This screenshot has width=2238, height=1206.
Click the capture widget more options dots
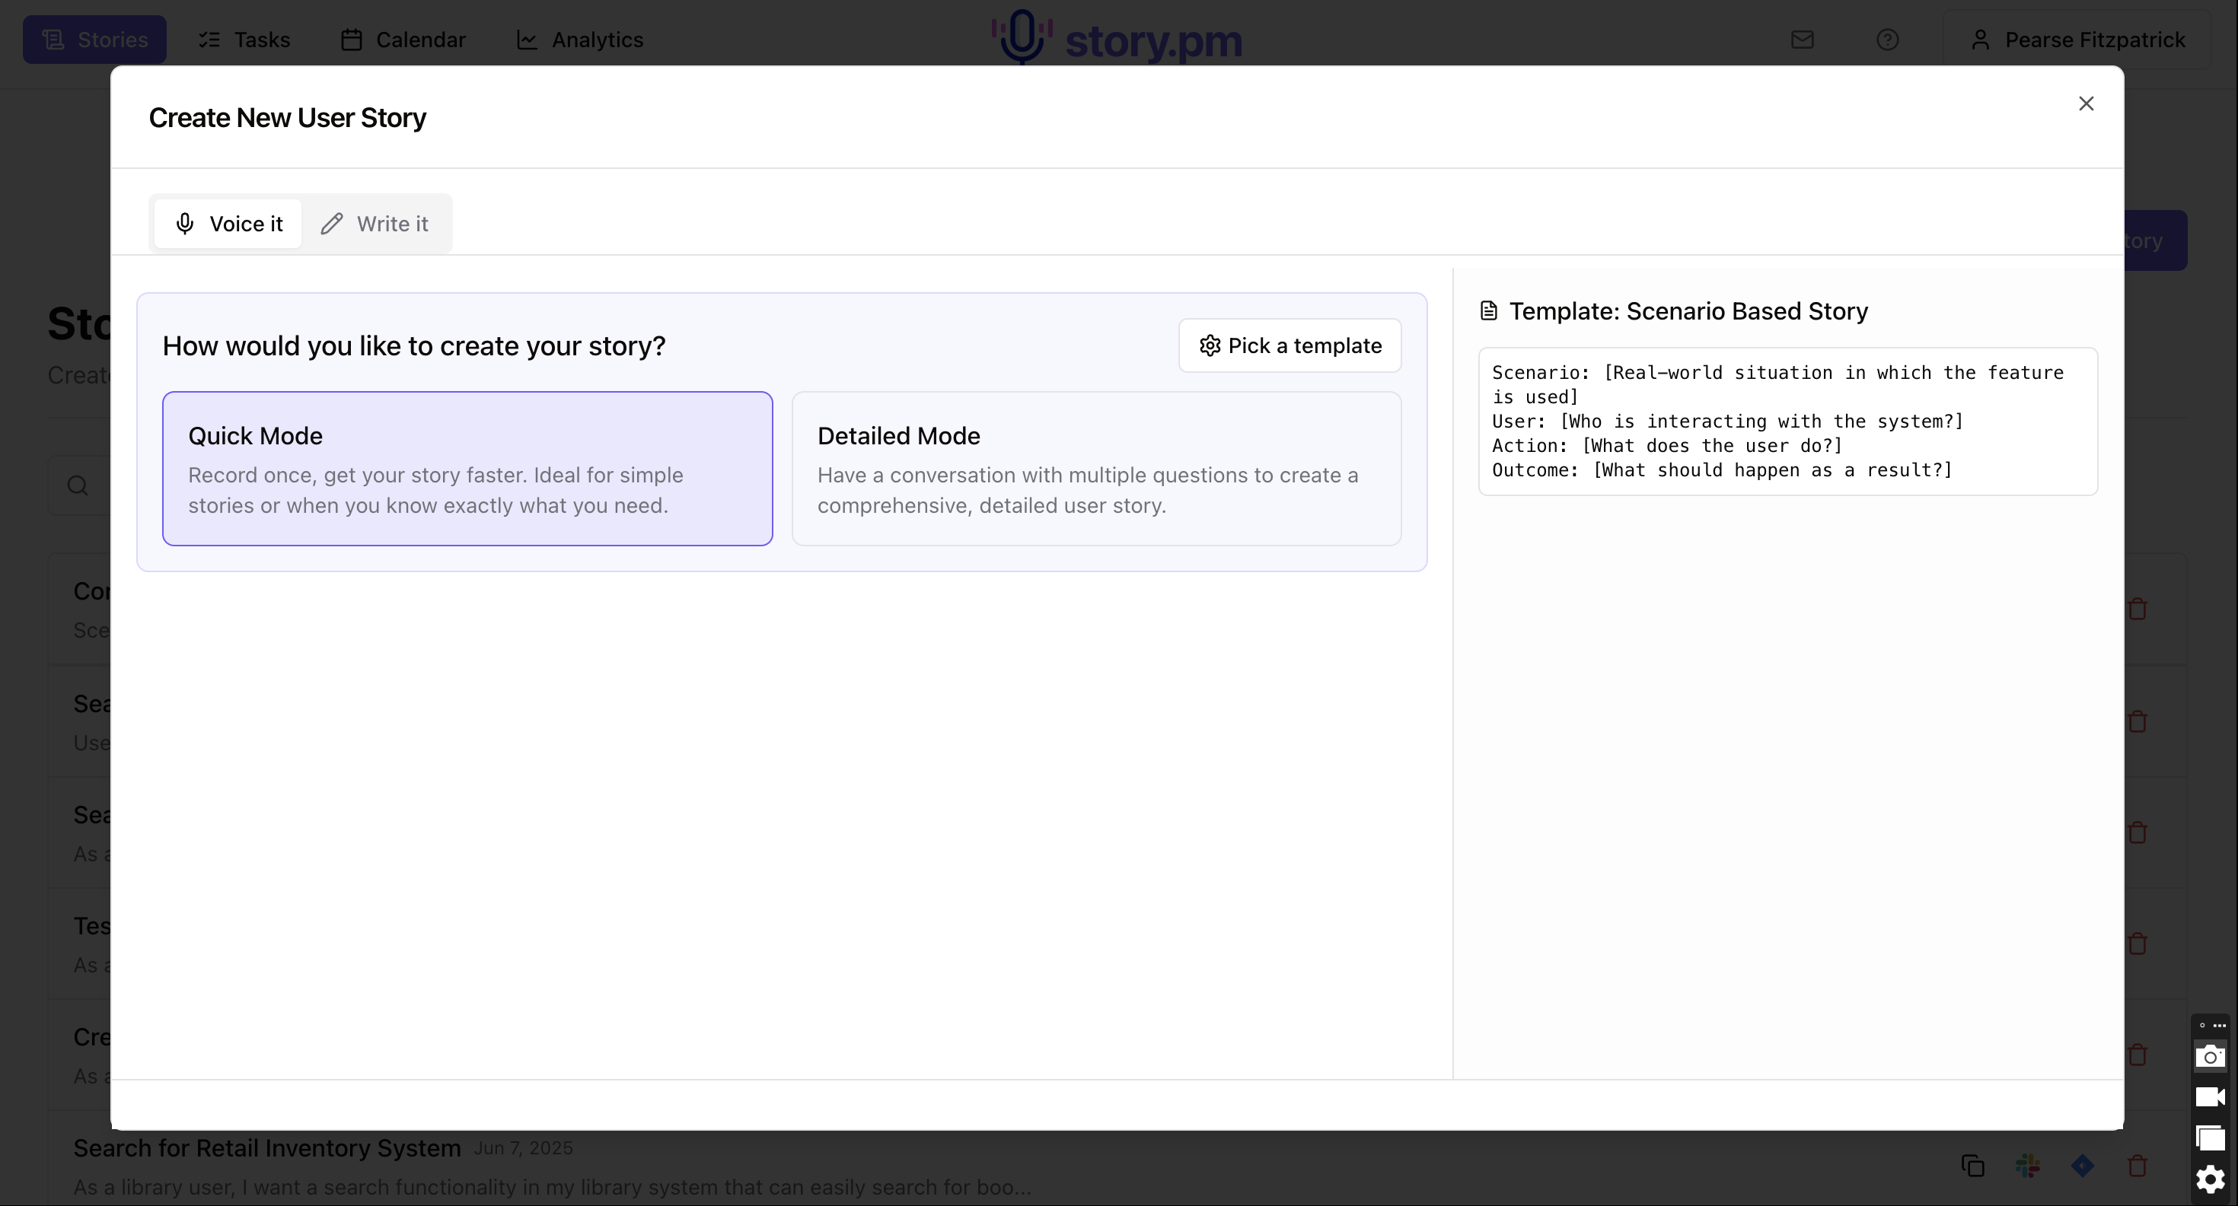pyautogui.click(x=2219, y=1026)
